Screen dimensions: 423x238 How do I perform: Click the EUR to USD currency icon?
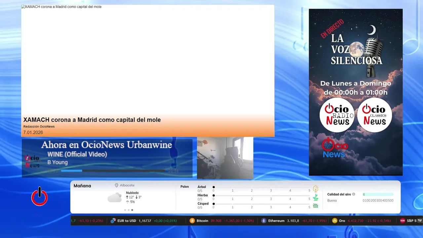point(113,221)
